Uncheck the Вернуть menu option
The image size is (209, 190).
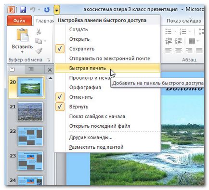(x=107, y=107)
